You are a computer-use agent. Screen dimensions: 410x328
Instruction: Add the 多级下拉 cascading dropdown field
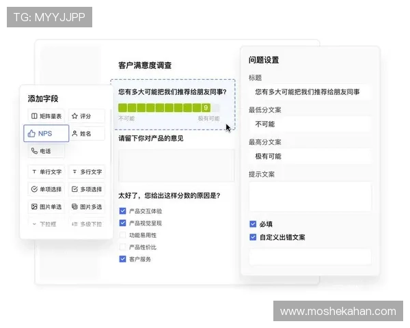click(87, 224)
